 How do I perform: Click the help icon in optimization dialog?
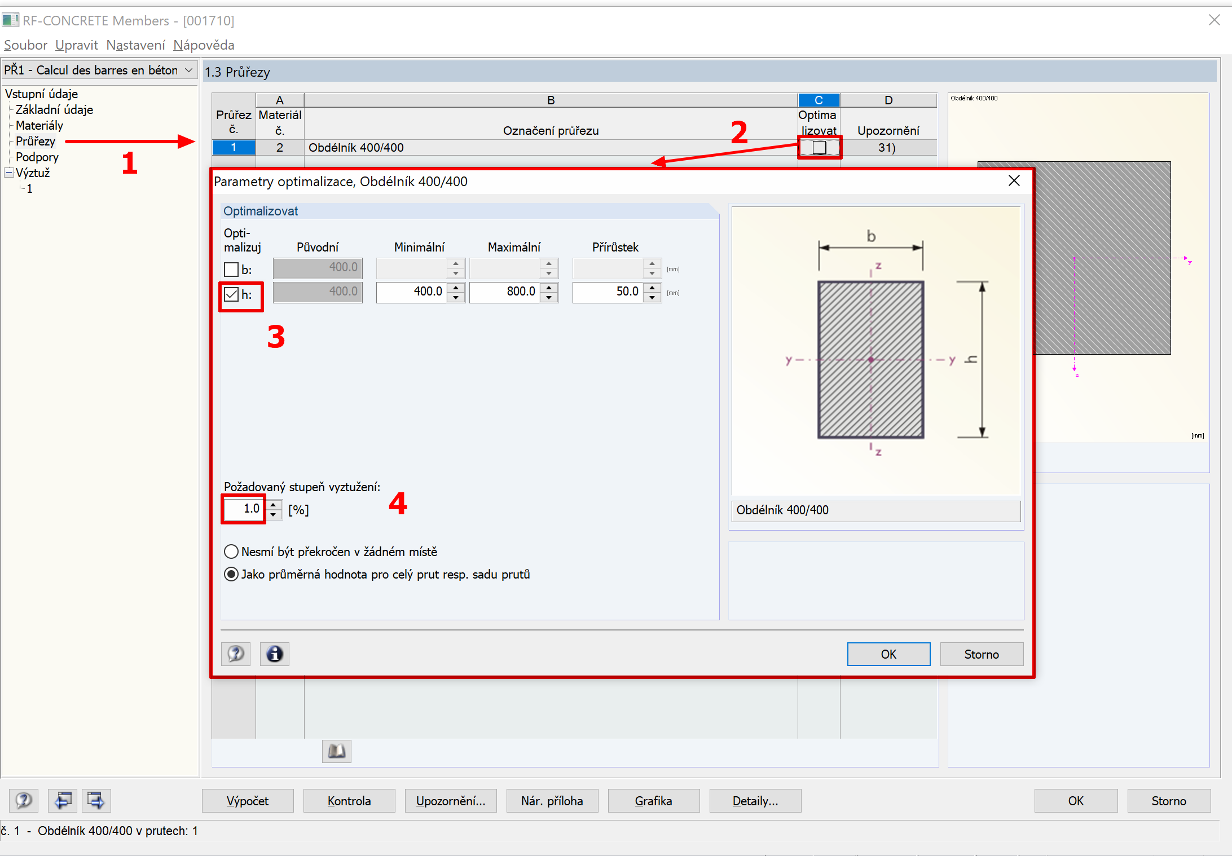[x=235, y=654]
